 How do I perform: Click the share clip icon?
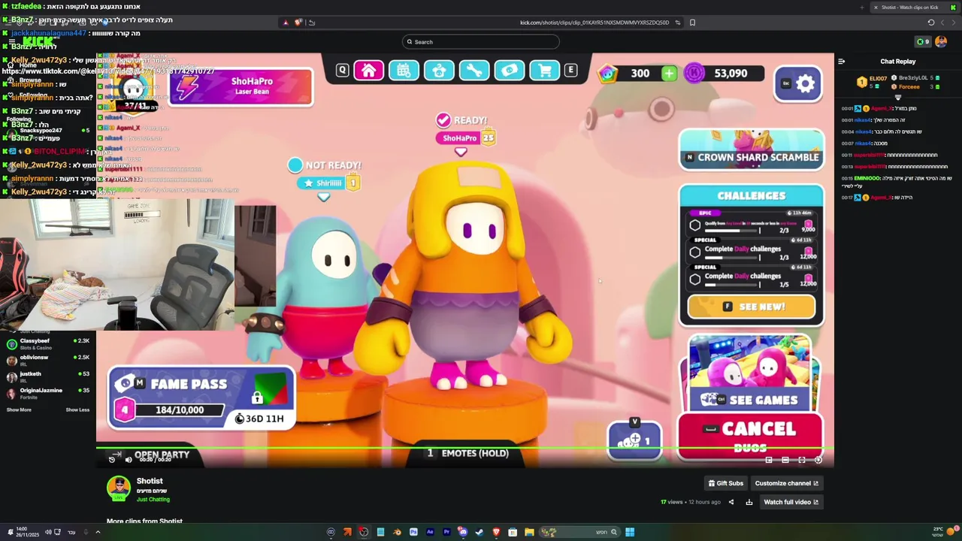coord(731,502)
